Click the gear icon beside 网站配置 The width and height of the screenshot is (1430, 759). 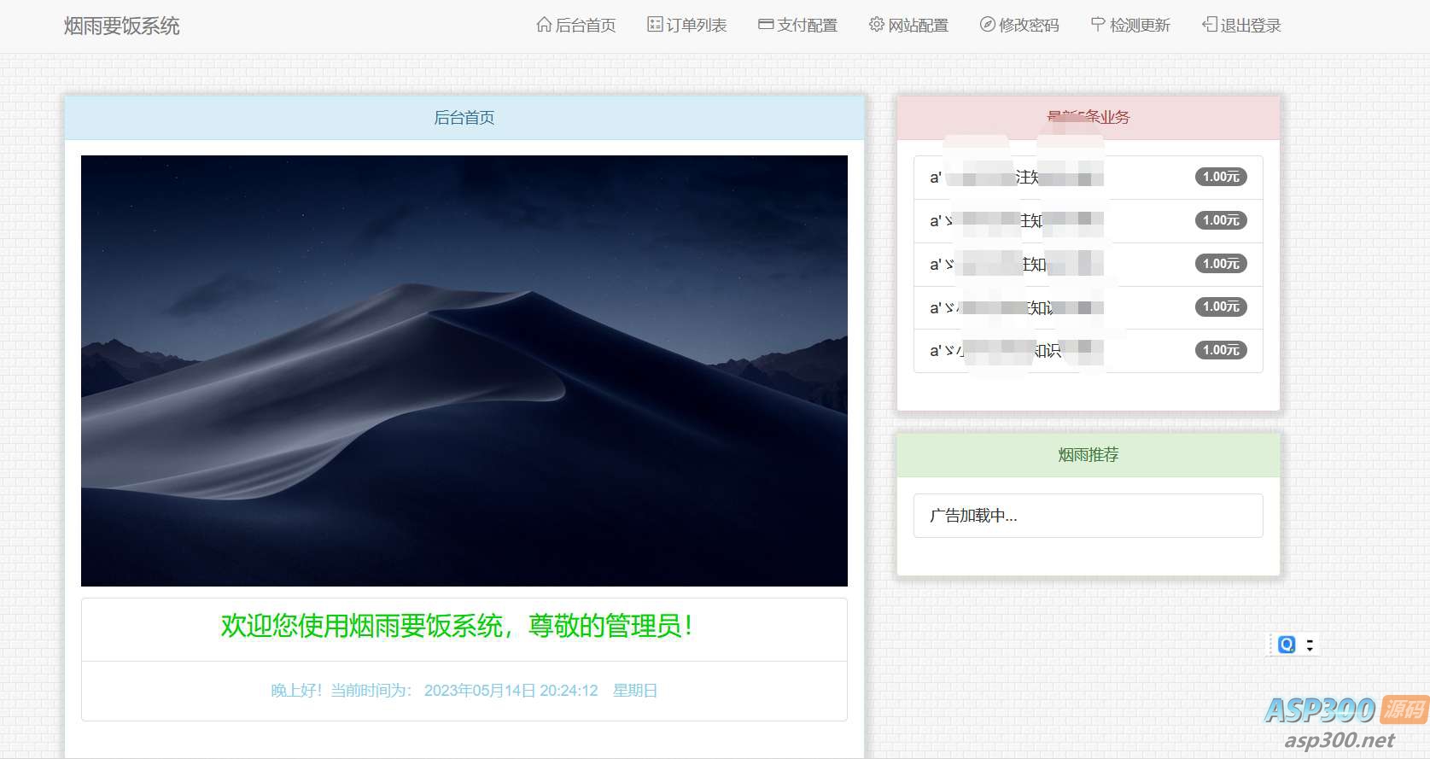(x=876, y=25)
